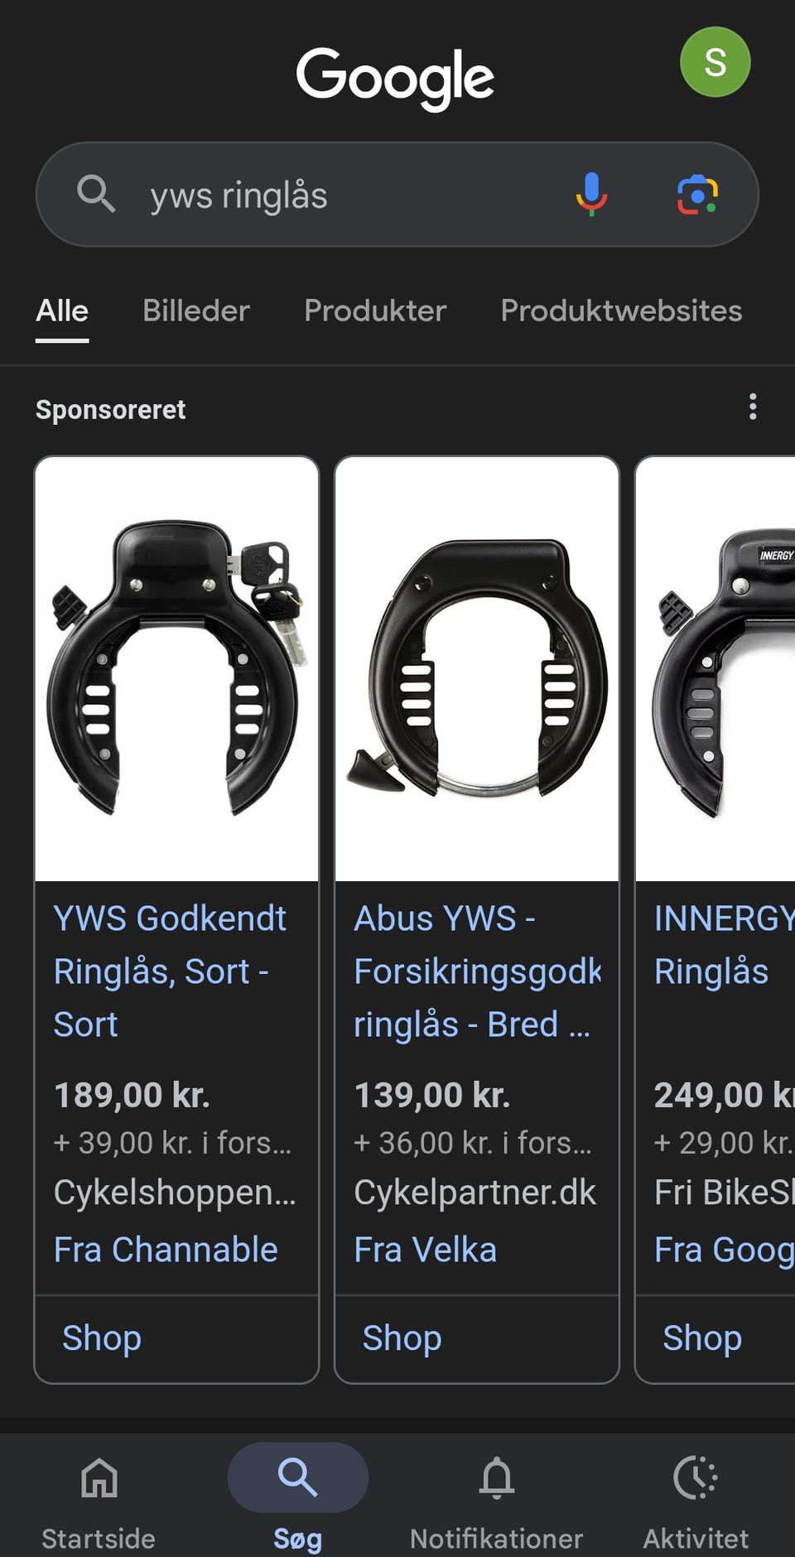Go to Startside home icon
This screenshot has height=1557, width=795.
[x=99, y=1478]
